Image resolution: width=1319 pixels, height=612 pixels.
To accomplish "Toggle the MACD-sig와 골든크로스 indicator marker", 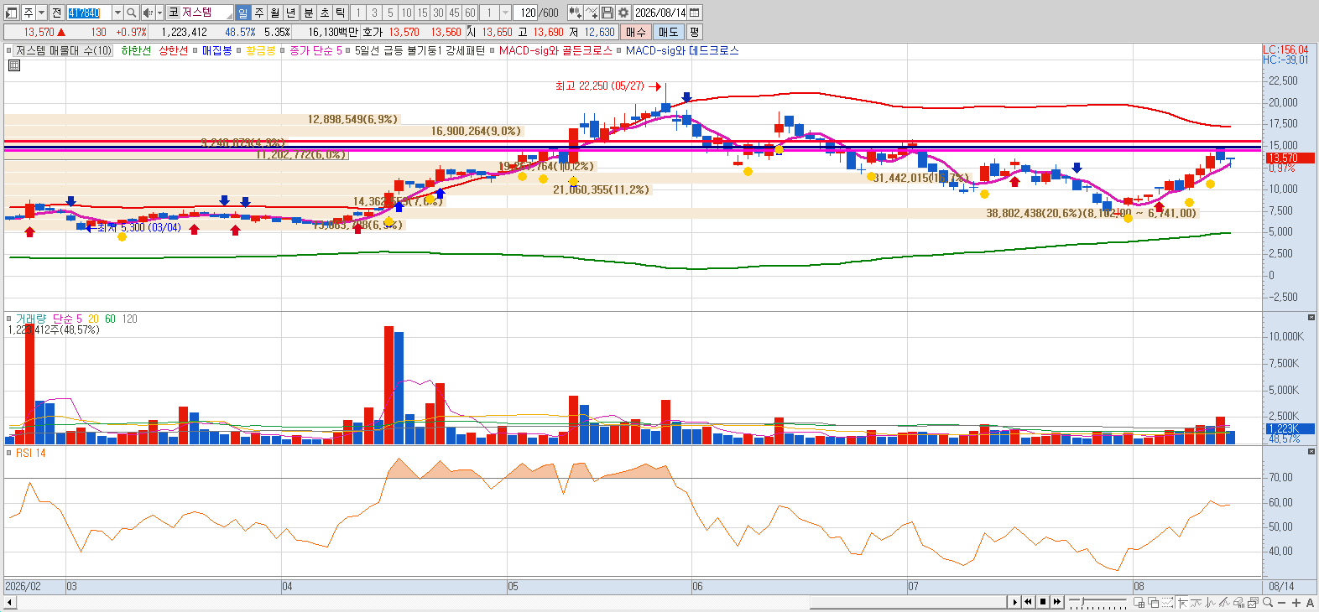I will coord(493,50).
